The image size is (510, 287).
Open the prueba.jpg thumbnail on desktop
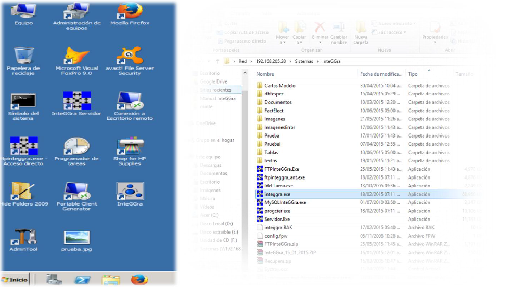76,238
